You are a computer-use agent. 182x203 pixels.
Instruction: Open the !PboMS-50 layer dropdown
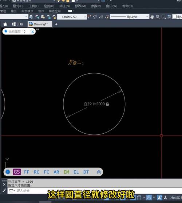click(x=72, y=17)
